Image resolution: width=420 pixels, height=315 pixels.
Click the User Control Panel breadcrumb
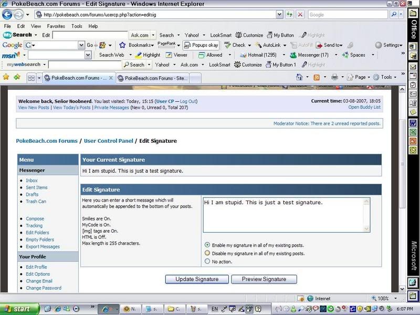109,141
